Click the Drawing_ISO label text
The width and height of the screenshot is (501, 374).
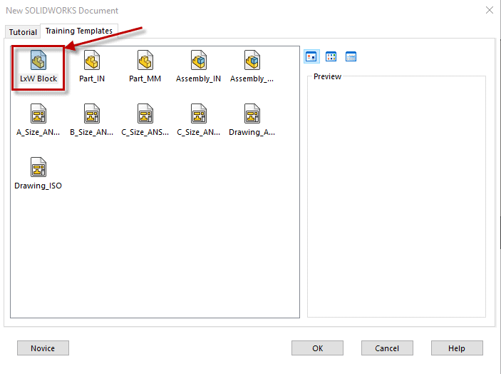click(38, 186)
